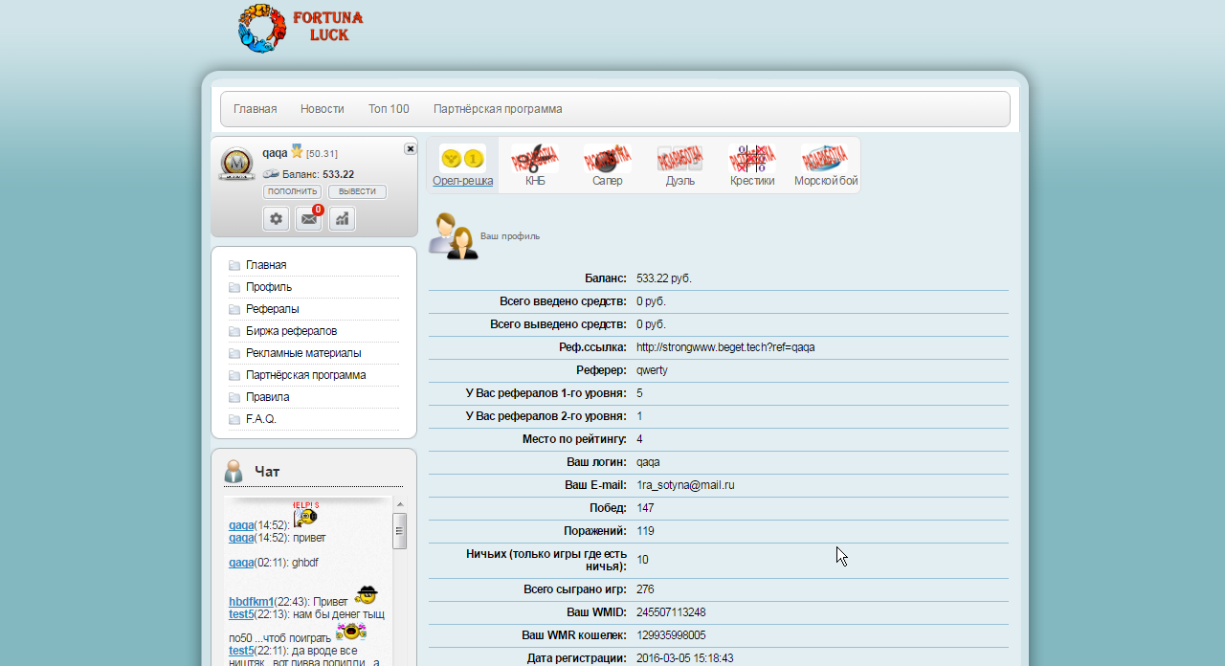1225x666 pixels.
Task: Click the chat scrollbar up arrow
Action: [400, 504]
